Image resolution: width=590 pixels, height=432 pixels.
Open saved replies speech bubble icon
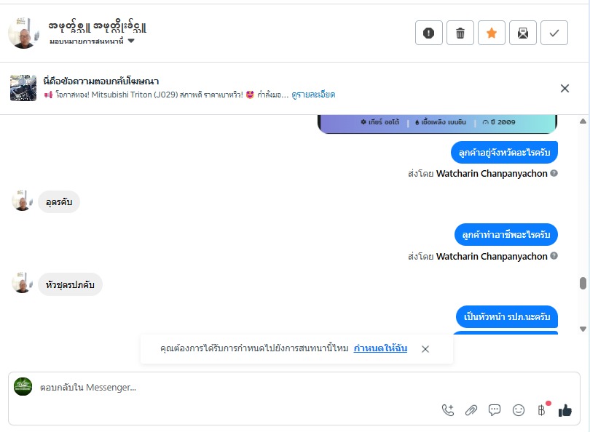495,410
